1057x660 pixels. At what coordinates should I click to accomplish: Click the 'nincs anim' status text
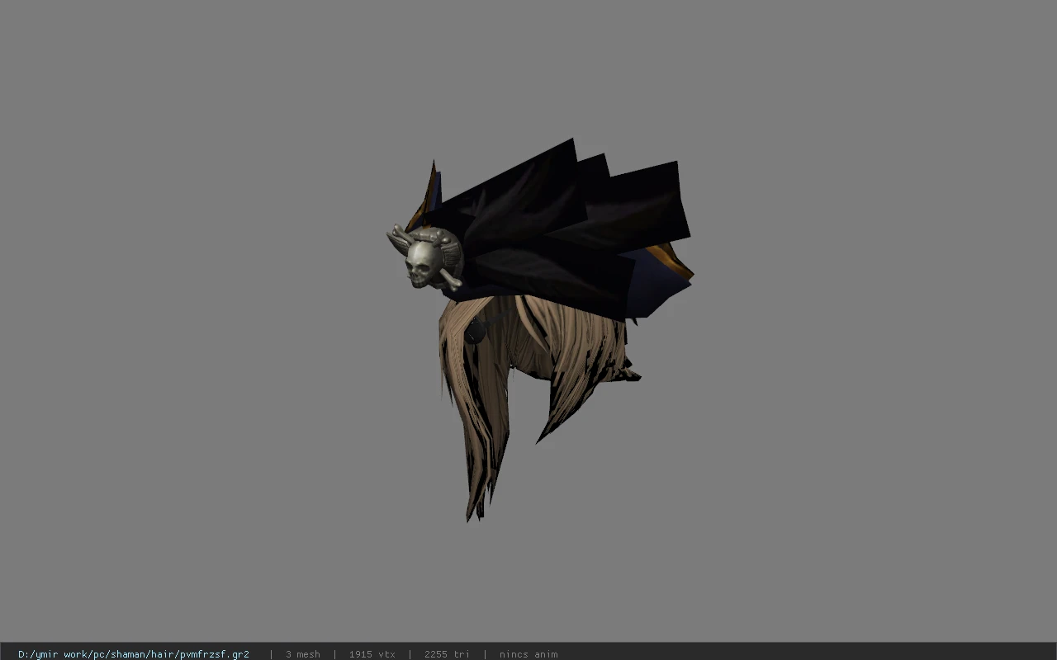(x=528, y=654)
